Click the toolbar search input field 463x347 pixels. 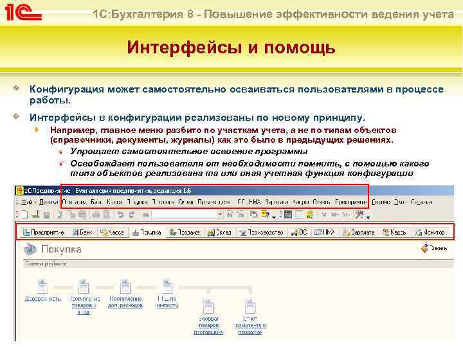(185, 215)
